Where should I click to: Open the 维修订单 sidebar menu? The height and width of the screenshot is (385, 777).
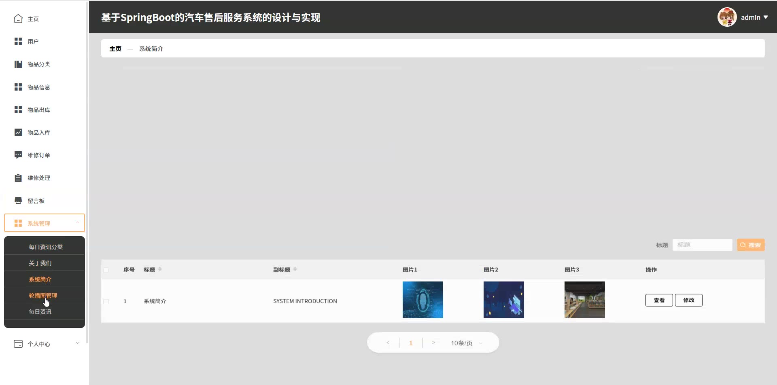click(x=39, y=155)
